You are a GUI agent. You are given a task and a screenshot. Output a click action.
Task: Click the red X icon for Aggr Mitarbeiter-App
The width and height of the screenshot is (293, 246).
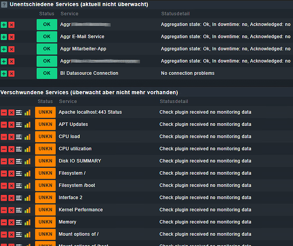(x=11, y=49)
